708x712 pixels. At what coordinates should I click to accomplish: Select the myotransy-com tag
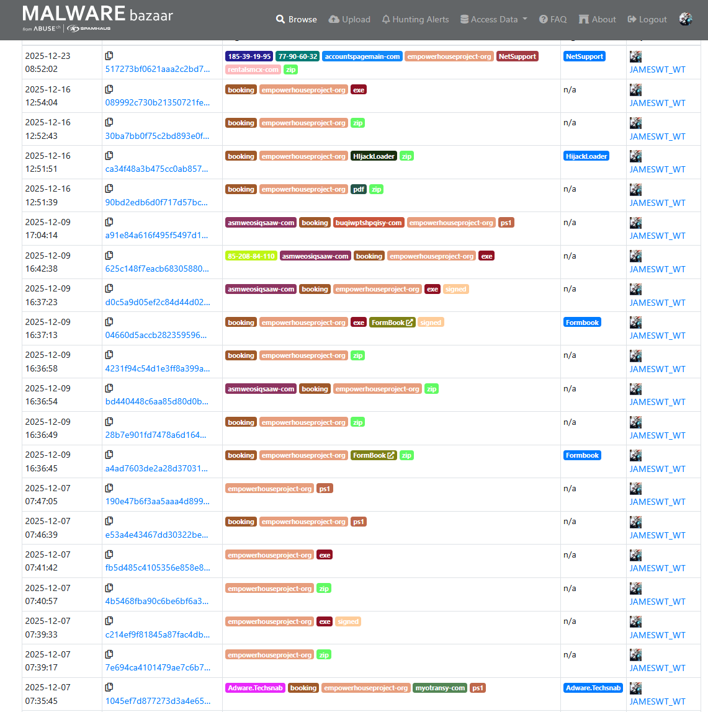pos(440,688)
